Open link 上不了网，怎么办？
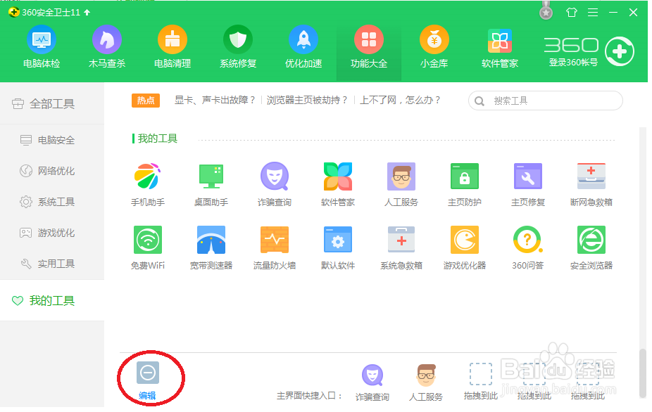The height and width of the screenshot is (412, 652). pyautogui.click(x=400, y=100)
